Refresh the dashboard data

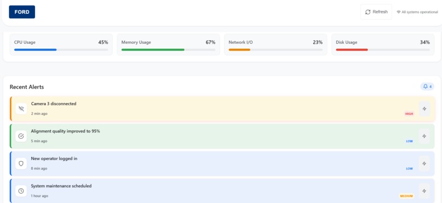pyautogui.click(x=376, y=12)
